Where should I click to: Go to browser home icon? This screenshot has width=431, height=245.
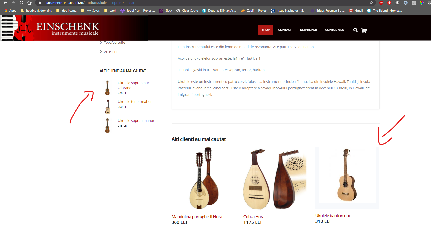(x=29, y=3)
